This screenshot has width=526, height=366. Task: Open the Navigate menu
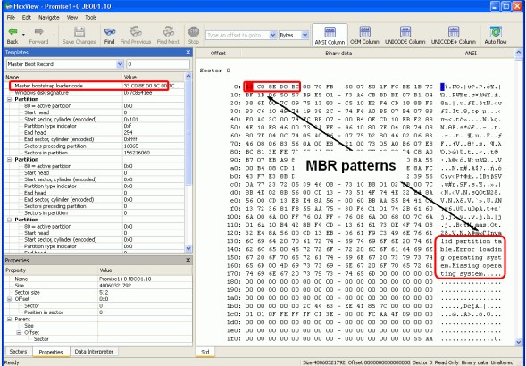tap(48, 18)
